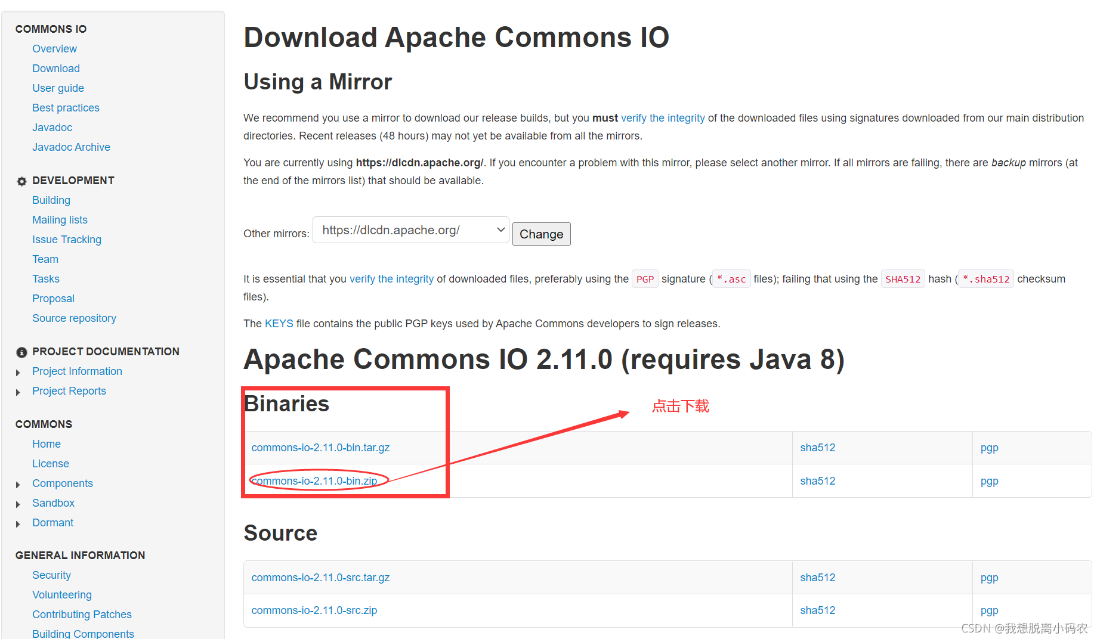This screenshot has height=639, width=1097.
Task: Open sha512 for src.zip
Action: (817, 610)
